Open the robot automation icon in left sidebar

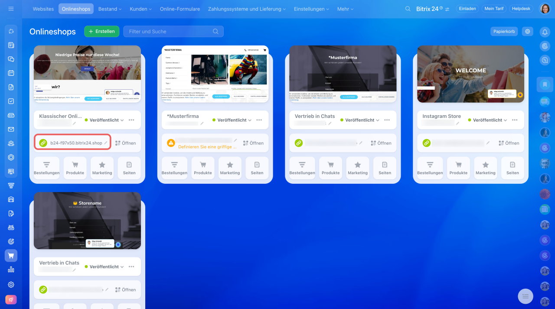[x=11, y=228]
